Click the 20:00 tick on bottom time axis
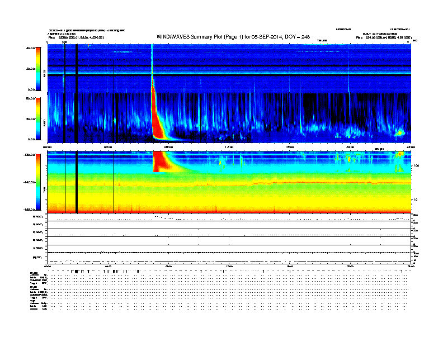Screen dimensions: 443x342 (x=350, y=267)
